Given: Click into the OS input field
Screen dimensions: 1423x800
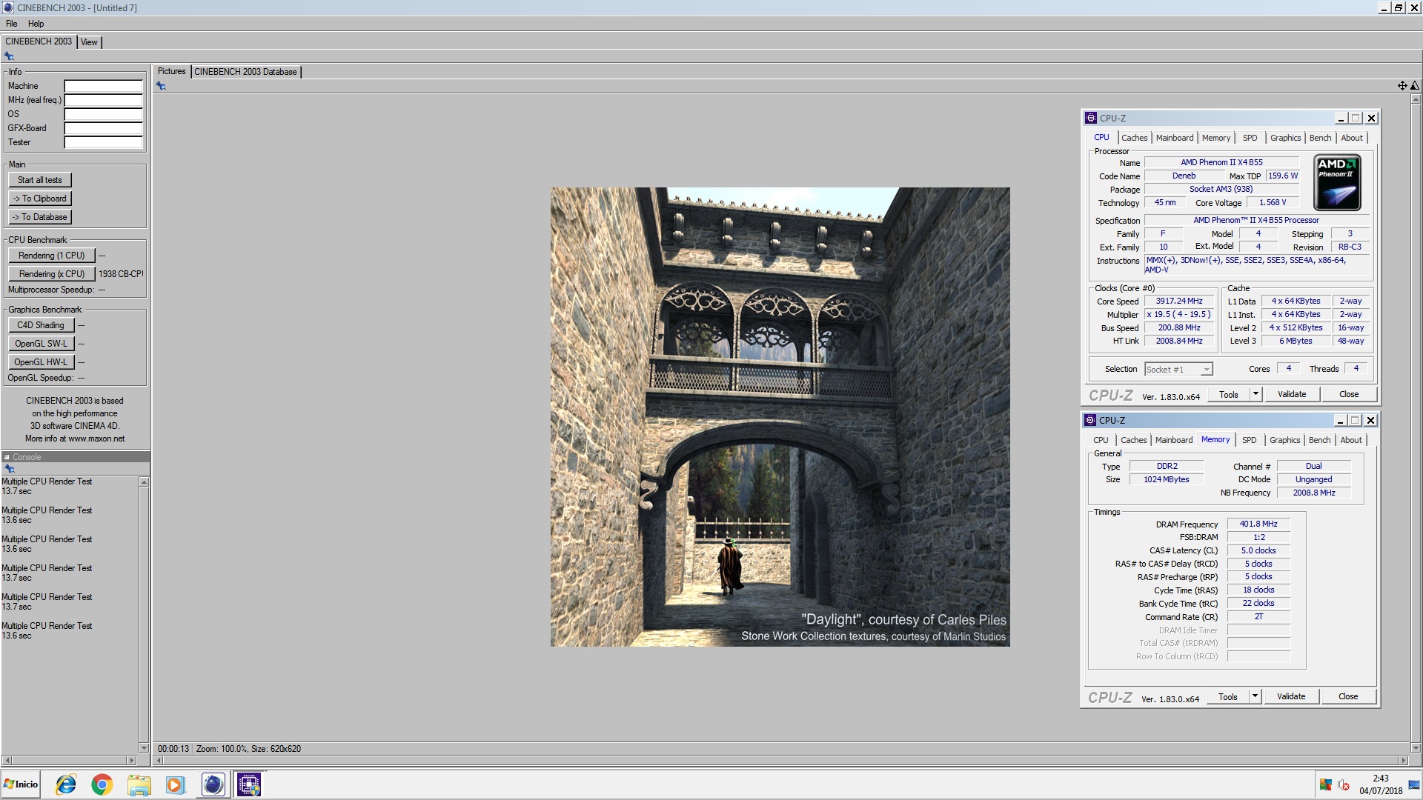Looking at the screenshot, I should (103, 114).
